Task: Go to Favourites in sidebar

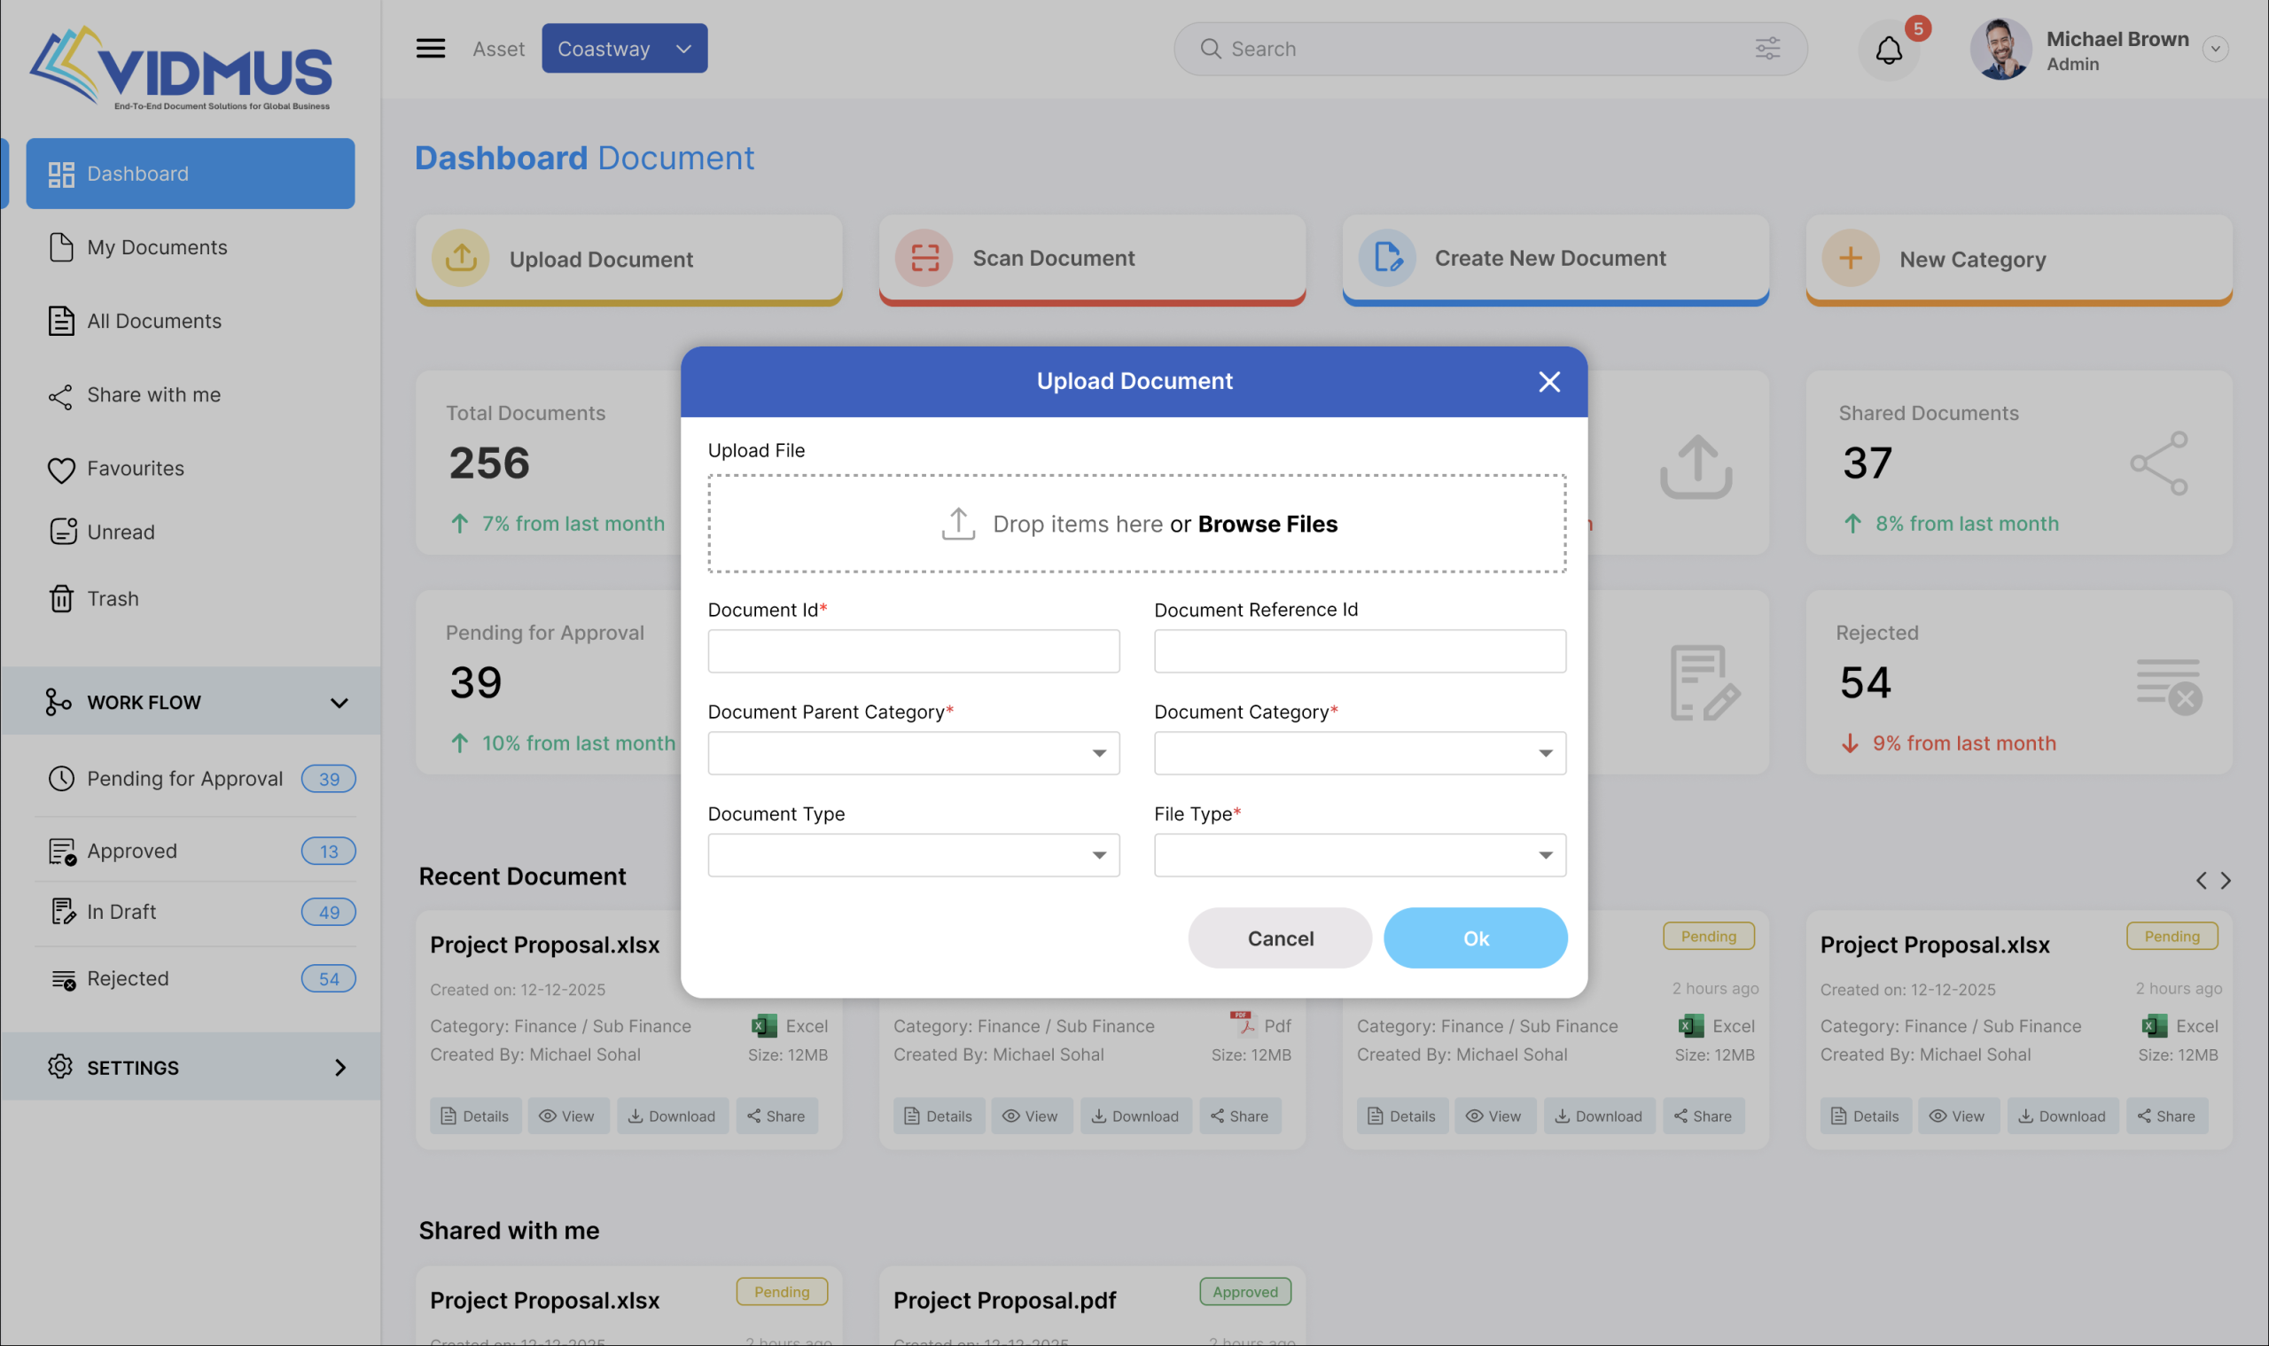Action: [136, 469]
